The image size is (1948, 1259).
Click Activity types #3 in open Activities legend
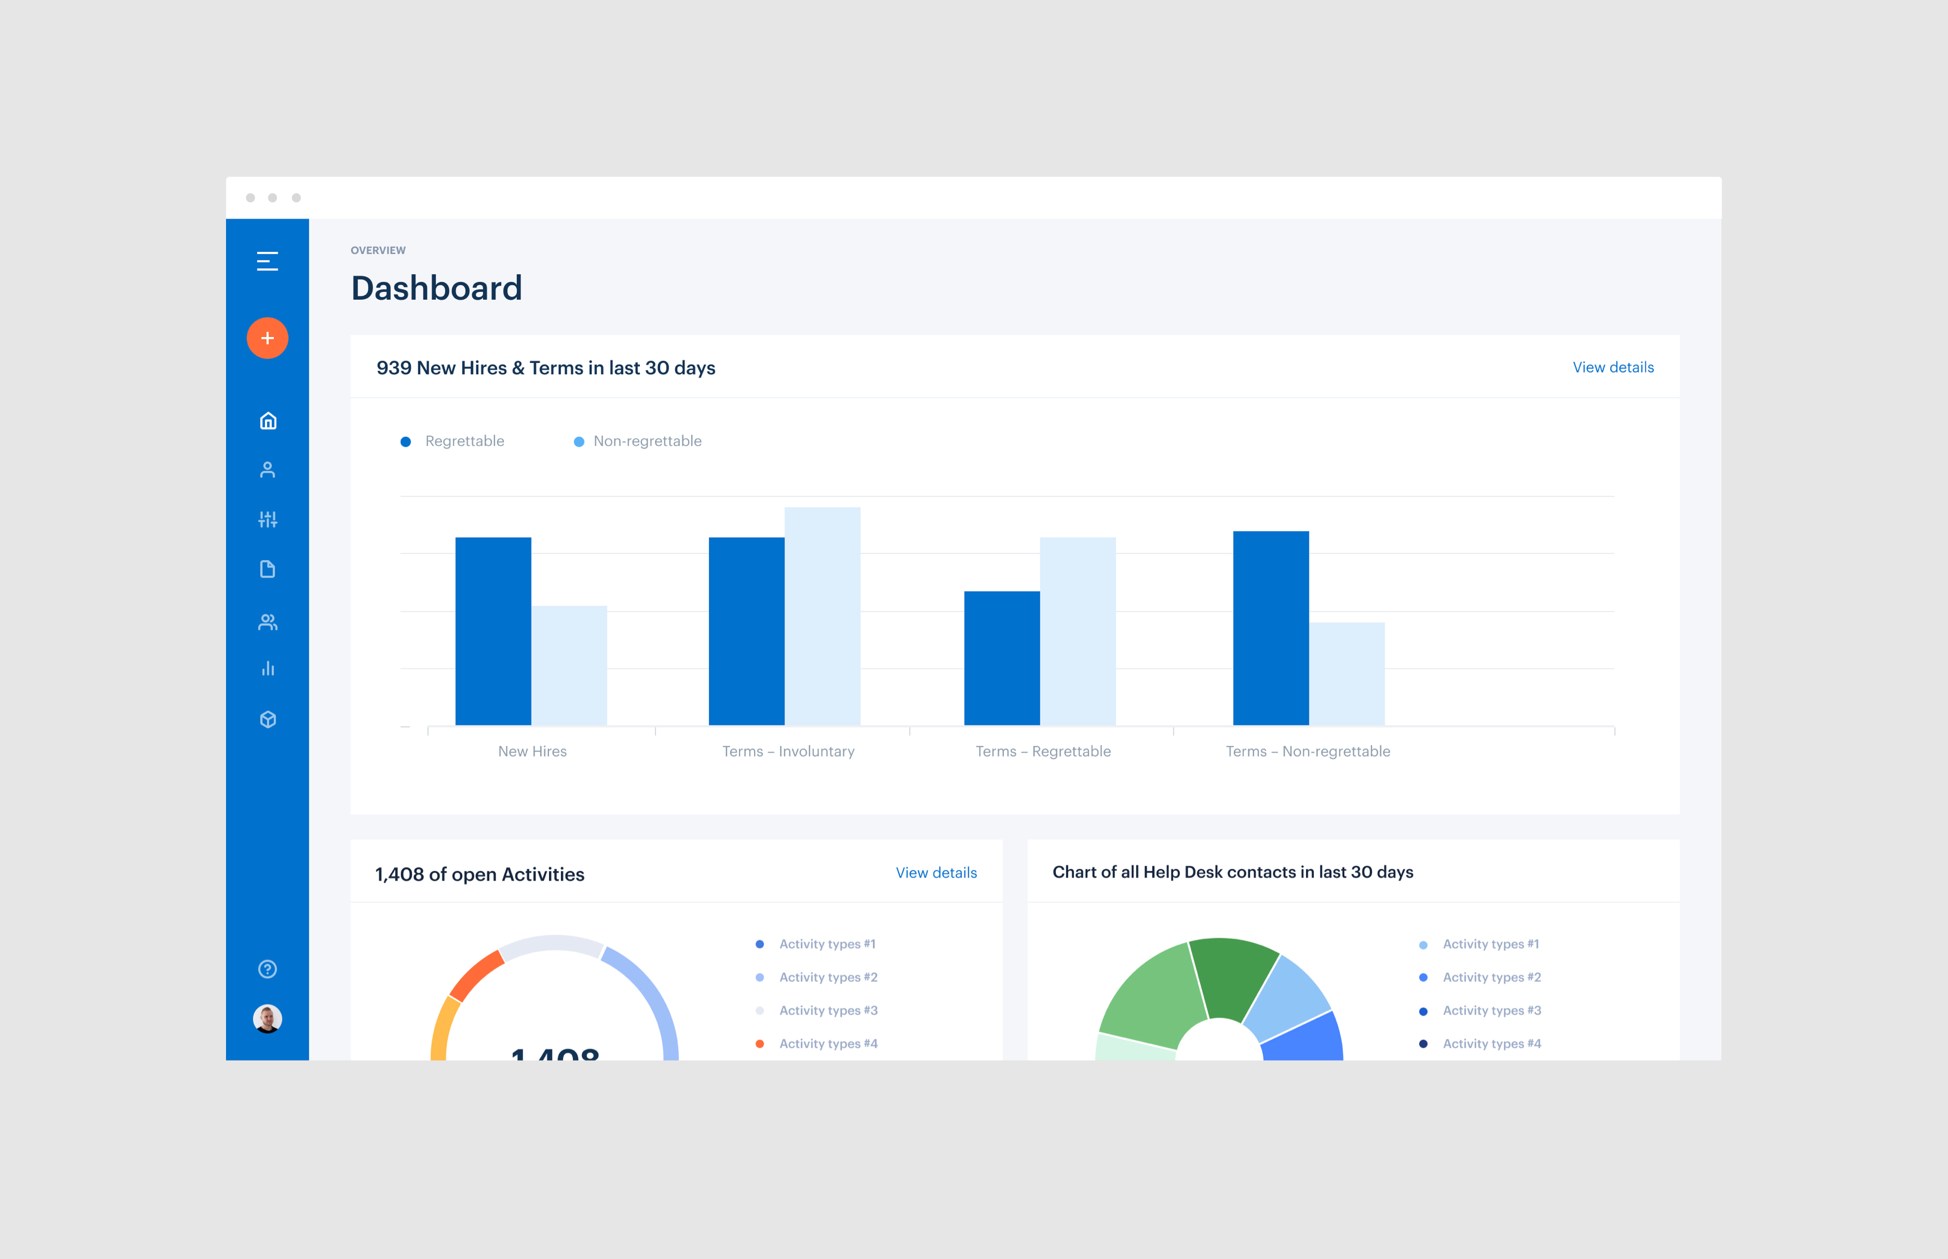pos(817,1010)
